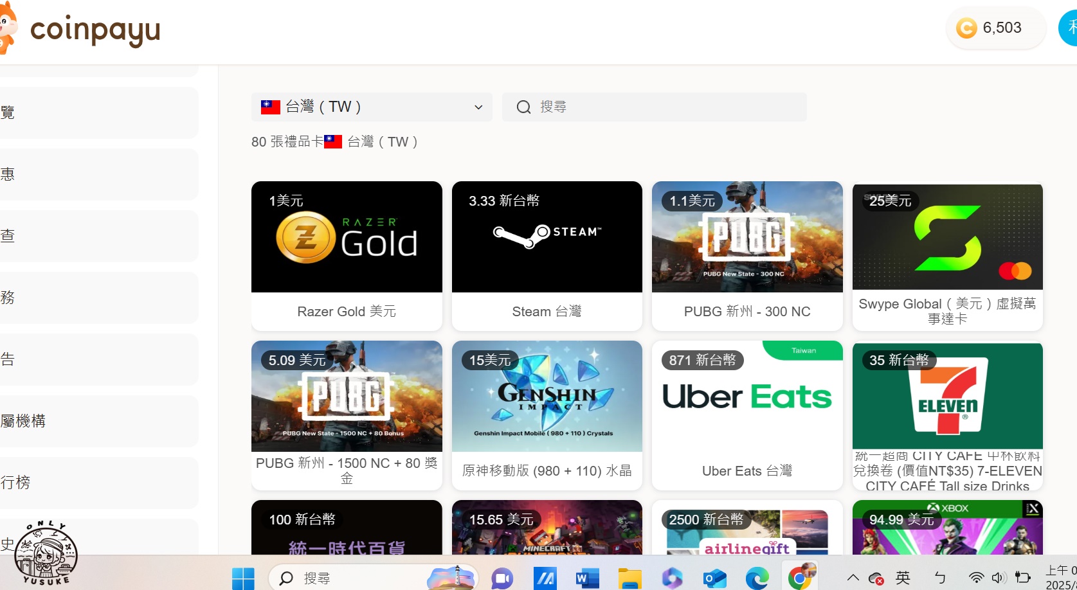Select the sidebar item ending in 覽
This screenshot has height=590, width=1077.
[99, 112]
